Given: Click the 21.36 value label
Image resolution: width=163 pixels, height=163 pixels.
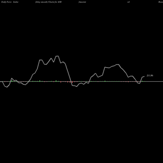Looking at the screenshot, I should click(x=150, y=76).
